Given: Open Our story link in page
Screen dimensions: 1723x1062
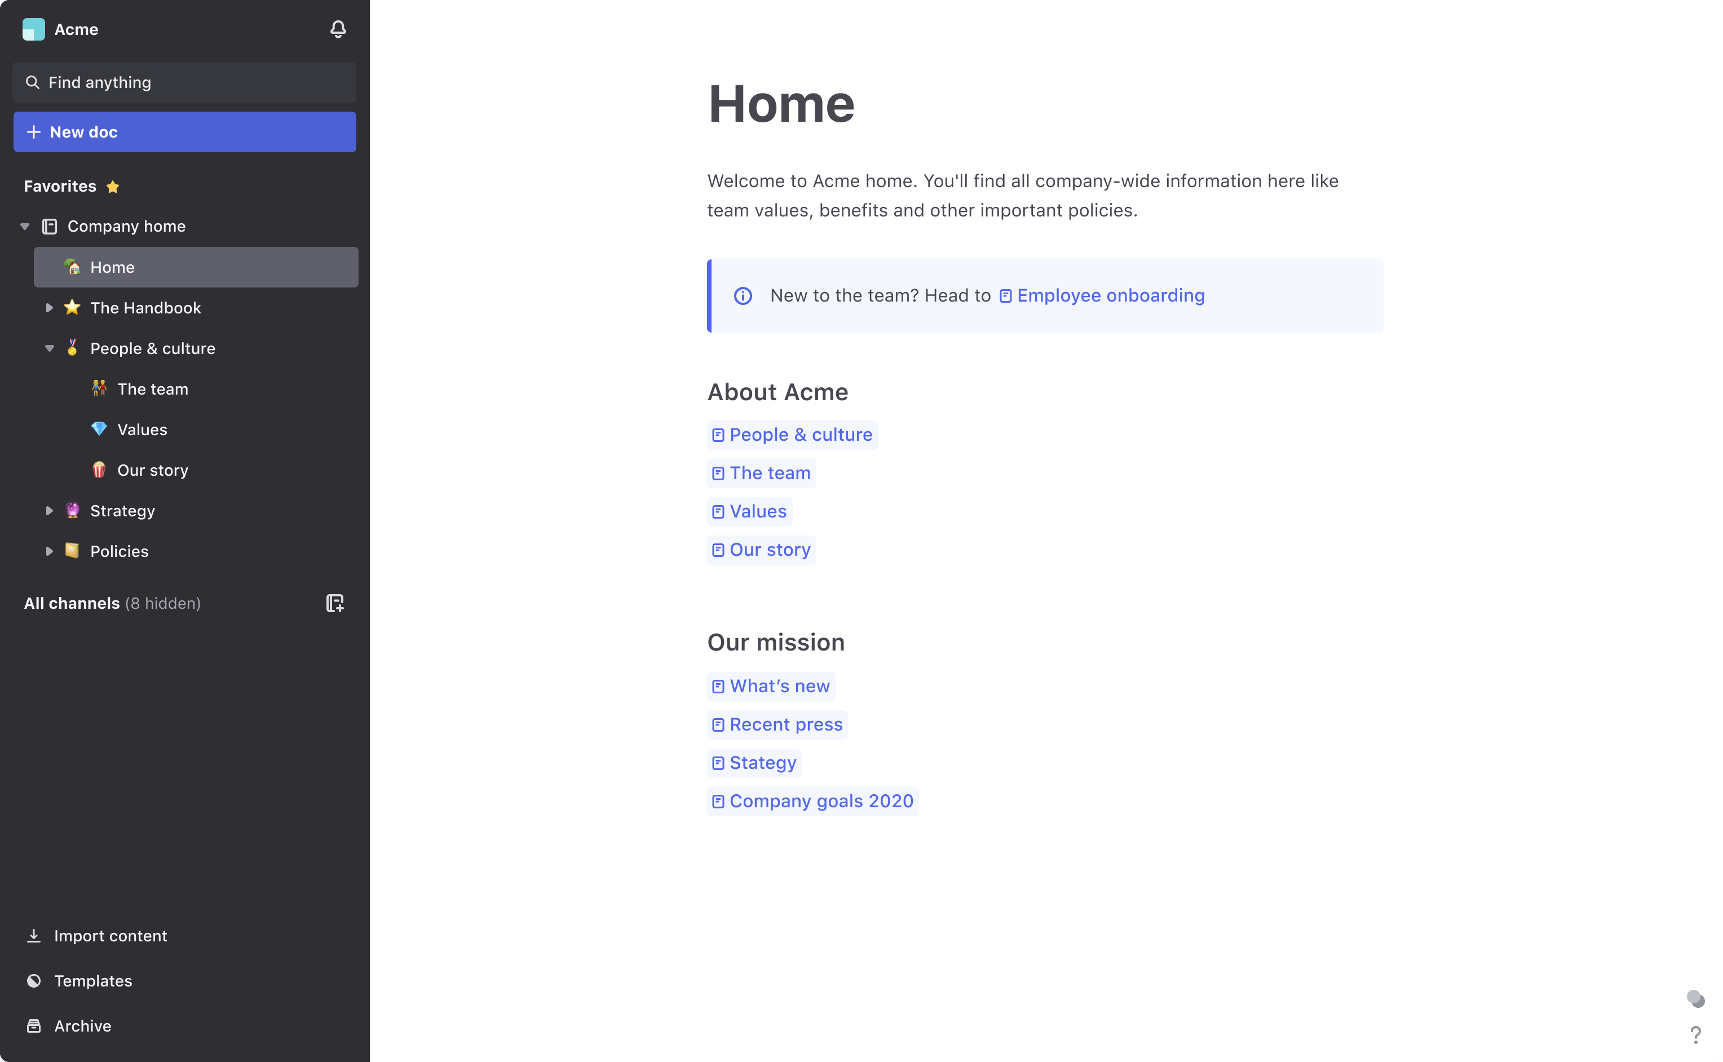Looking at the screenshot, I should tap(761, 550).
